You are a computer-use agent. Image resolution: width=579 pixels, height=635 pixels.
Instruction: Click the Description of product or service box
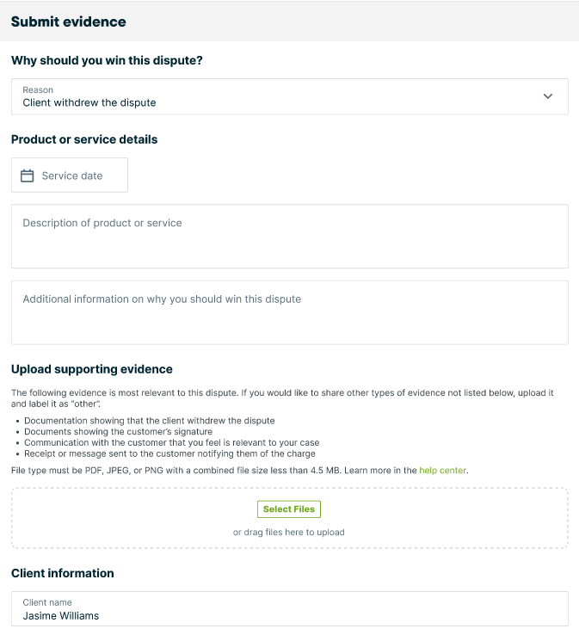[289, 236]
